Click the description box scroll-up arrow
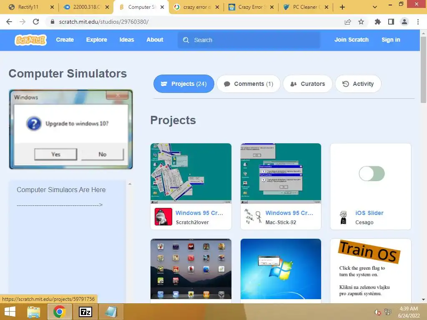This screenshot has width=427, height=320. [130, 184]
